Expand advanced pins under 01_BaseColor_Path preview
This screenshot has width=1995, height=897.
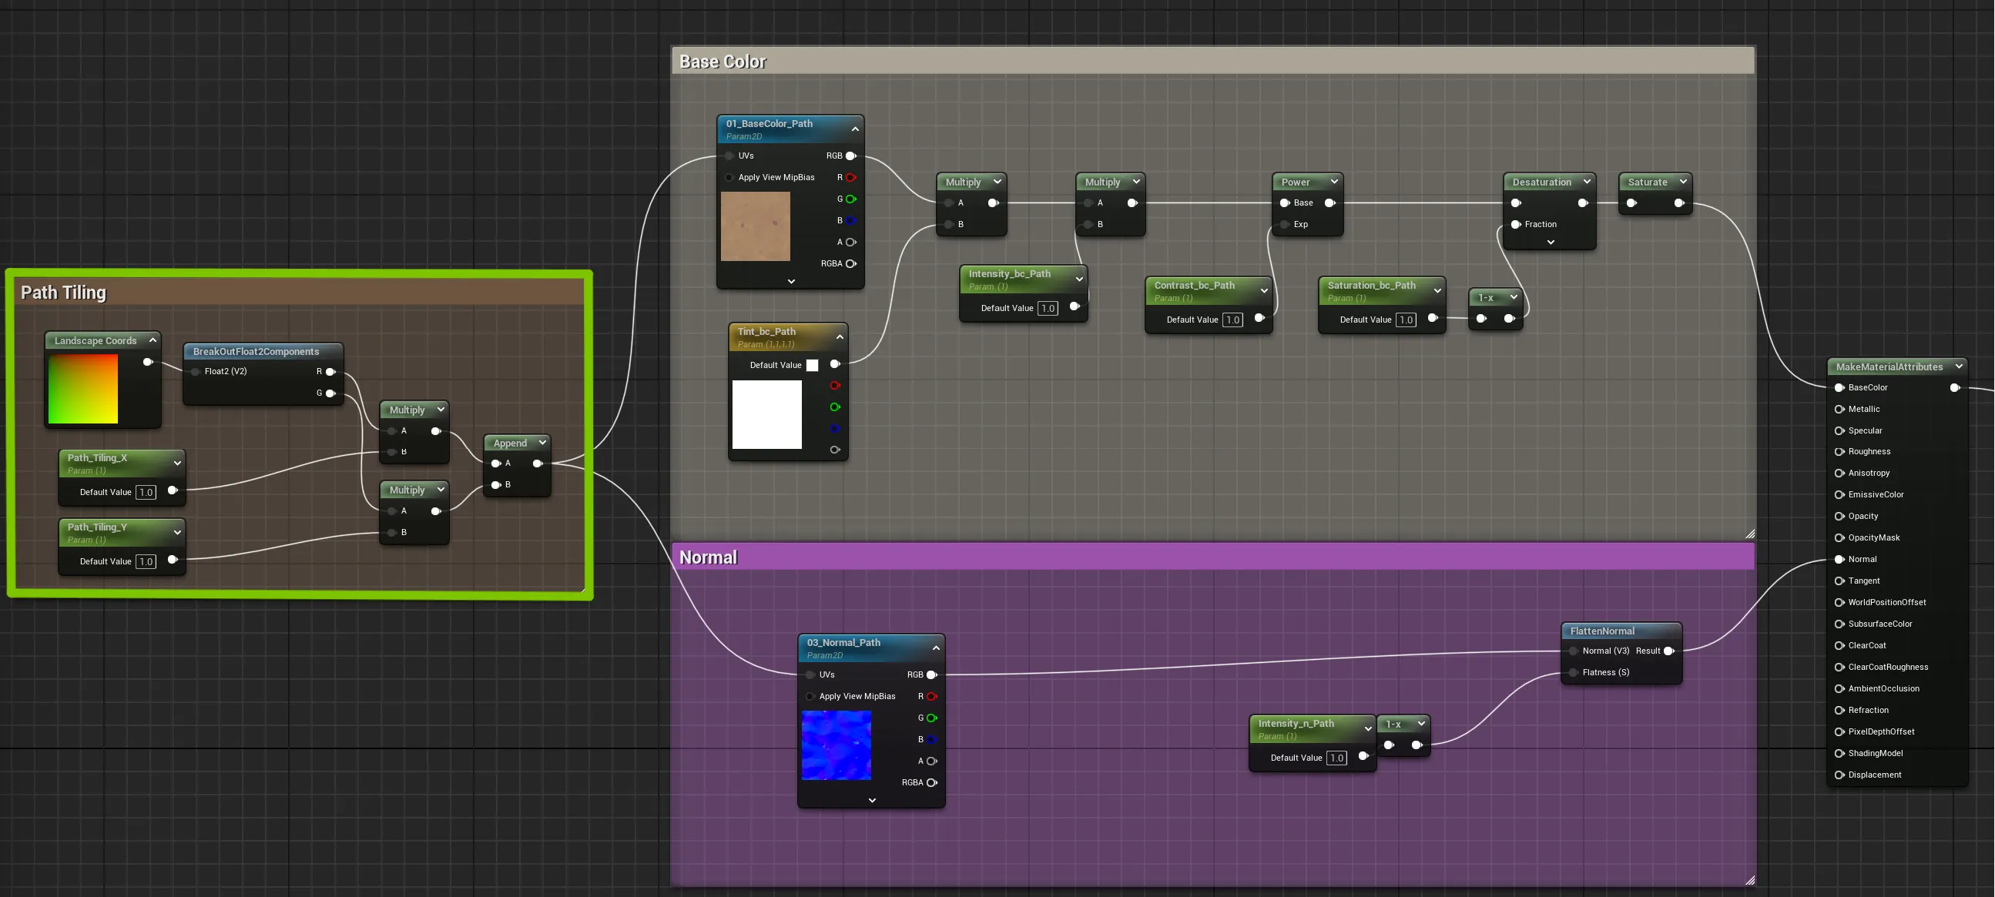[791, 282]
